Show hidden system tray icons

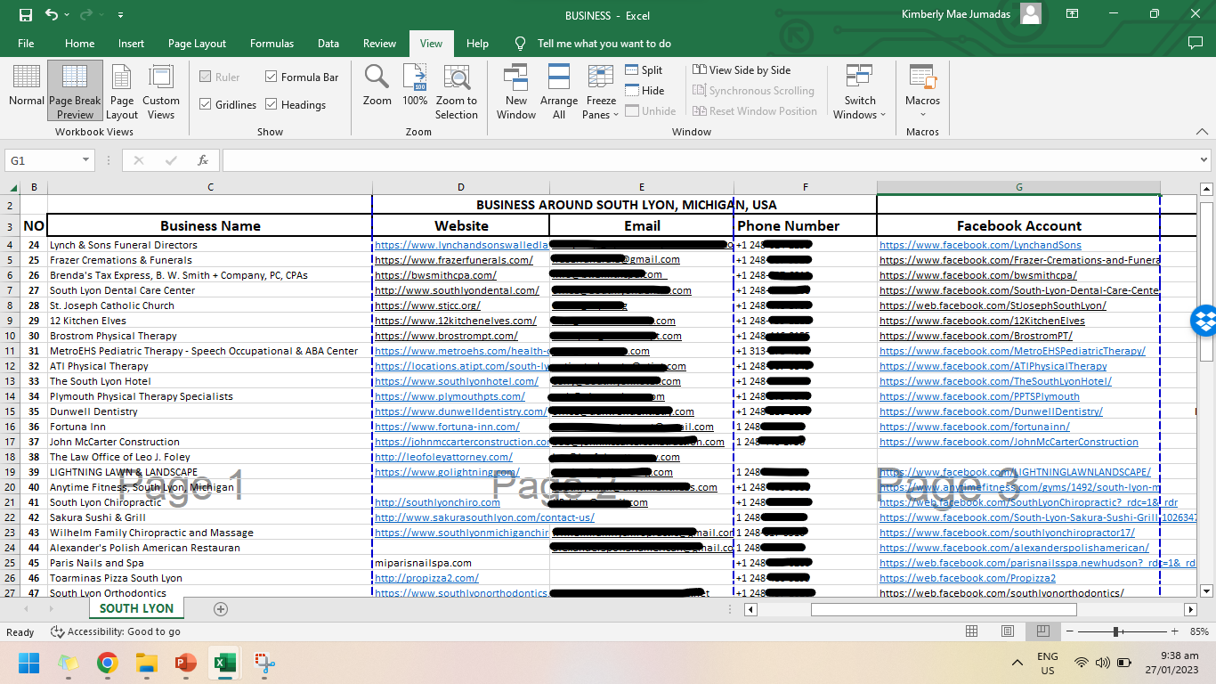click(x=1017, y=663)
